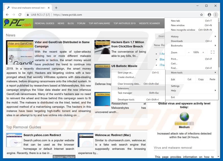This screenshot has width=223, height=161.
Task: Open Task manager from submenu
Action: coord(138,93)
